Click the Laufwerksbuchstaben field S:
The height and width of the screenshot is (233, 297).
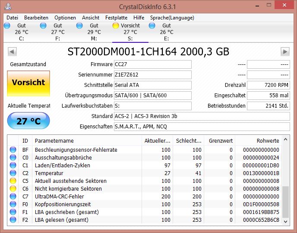tap(153, 106)
